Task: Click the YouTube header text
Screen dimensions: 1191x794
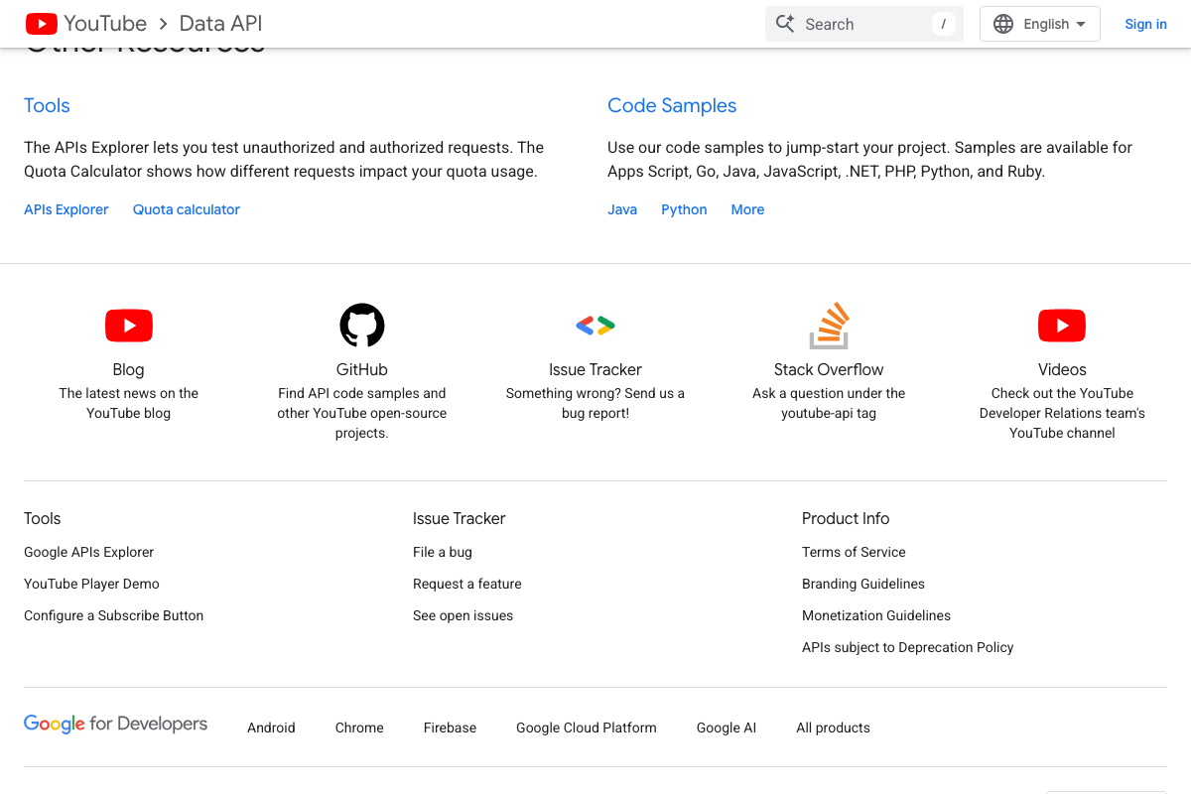Action: click(105, 24)
